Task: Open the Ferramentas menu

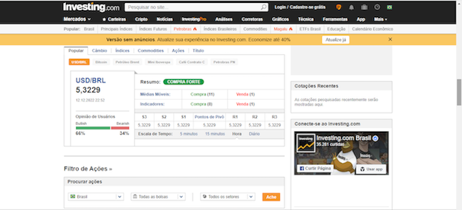Action: pos(335,19)
